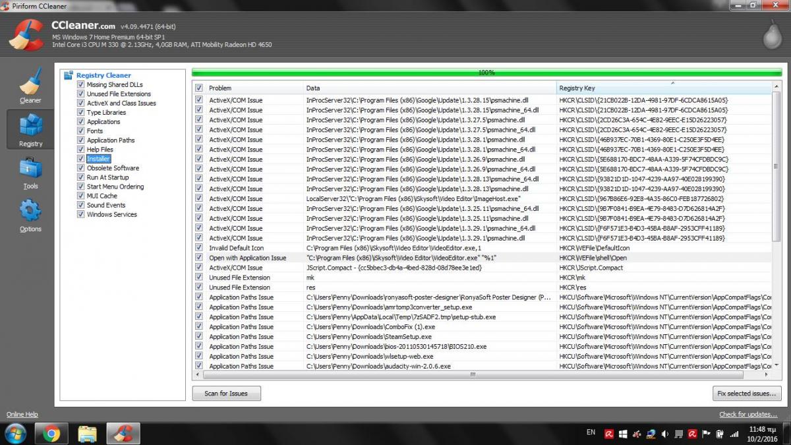The width and height of the screenshot is (791, 445).
Task: Select the SteamSetup.exe data cell
Action: point(430,336)
